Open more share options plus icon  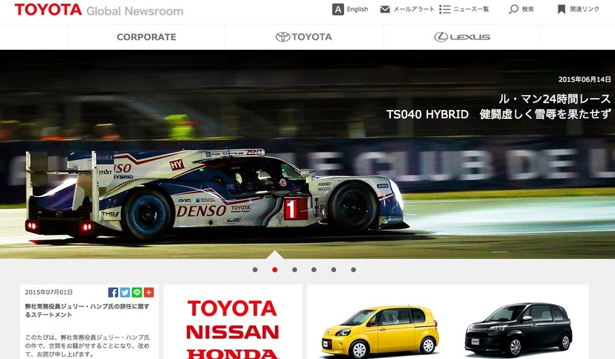(x=149, y=292)
